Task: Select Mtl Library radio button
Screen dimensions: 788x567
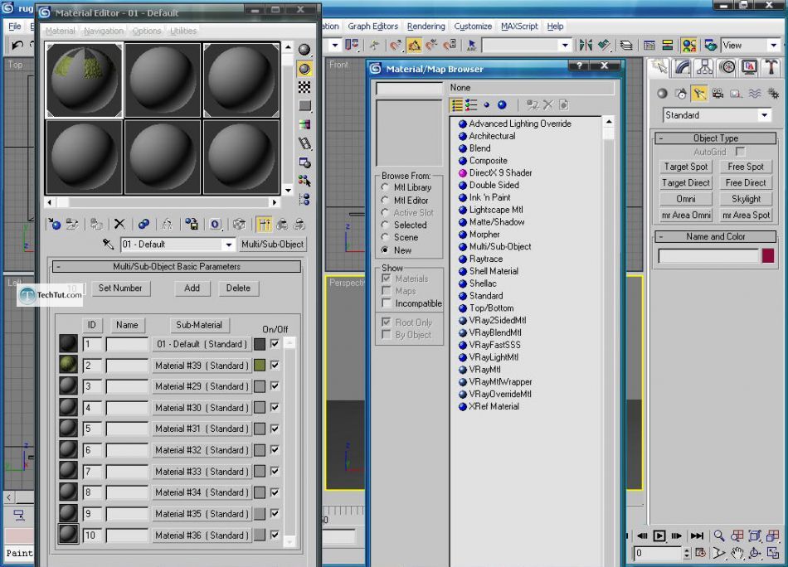Action: coord(385,187)
